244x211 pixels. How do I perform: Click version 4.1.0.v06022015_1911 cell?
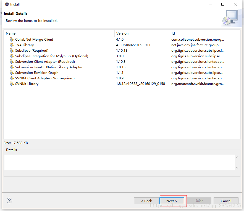click(x=133, y=45)
